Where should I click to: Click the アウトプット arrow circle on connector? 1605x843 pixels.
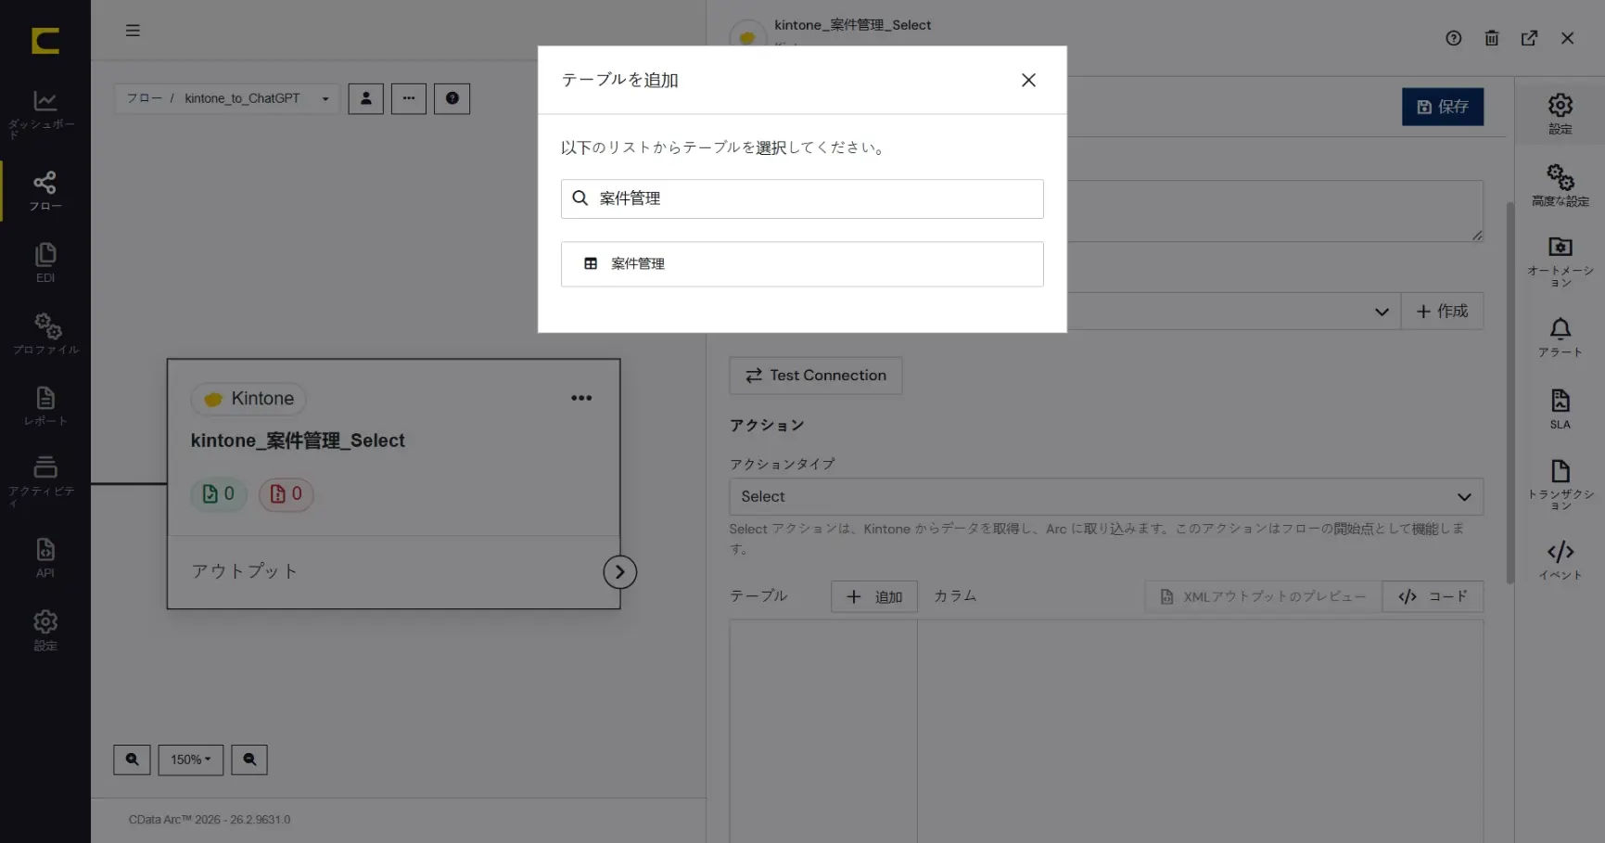[x=619, y=572]
